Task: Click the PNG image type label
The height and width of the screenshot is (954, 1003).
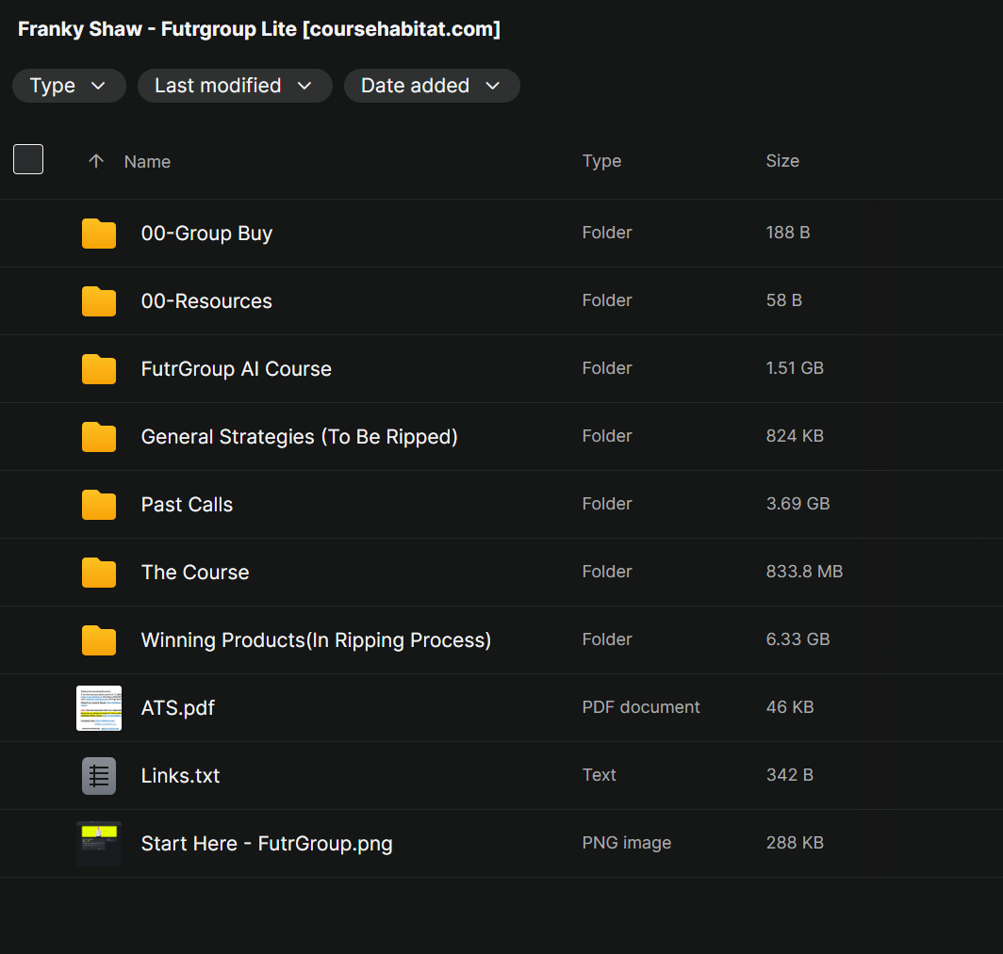Action: [626, 843]
